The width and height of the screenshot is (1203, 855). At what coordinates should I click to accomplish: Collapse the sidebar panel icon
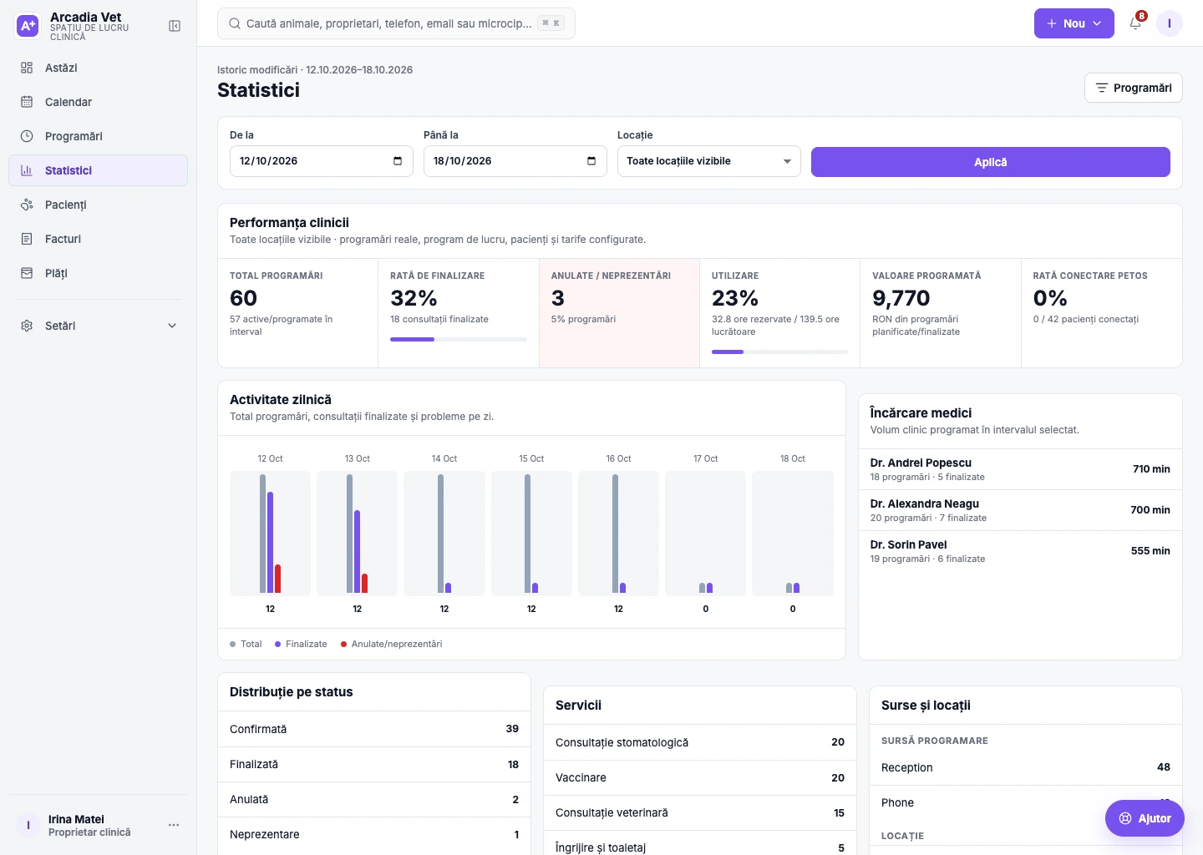pyautogui.click(x=175, y=26)
